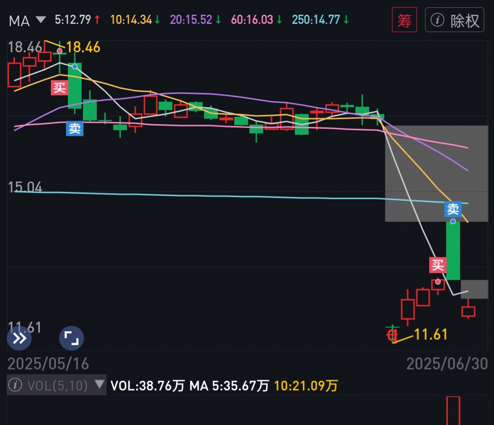
Task: Tap the MA indicator label text
Action: coord(19,21)
